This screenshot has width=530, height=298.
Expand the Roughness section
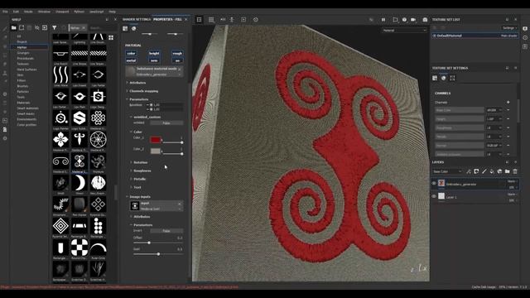tap(142, 171)
